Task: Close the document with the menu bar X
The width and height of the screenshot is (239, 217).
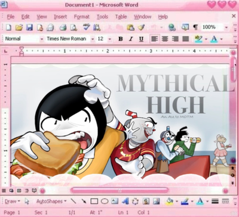Action: click(234, 16)
